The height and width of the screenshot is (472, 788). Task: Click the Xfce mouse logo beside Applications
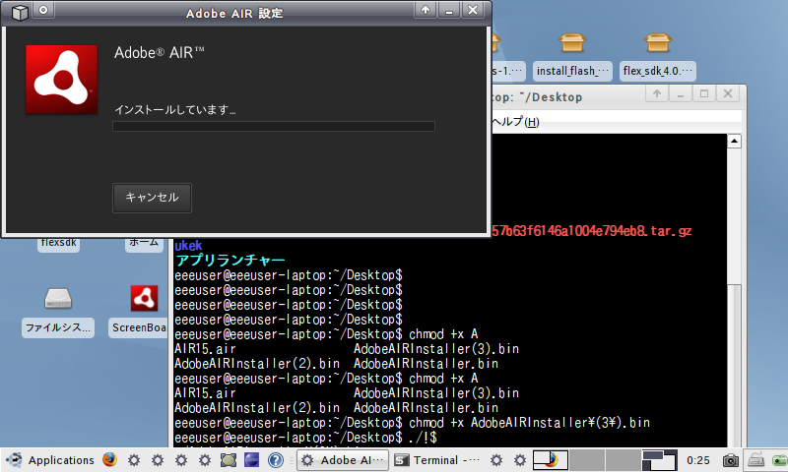click(x=14, y=460)
